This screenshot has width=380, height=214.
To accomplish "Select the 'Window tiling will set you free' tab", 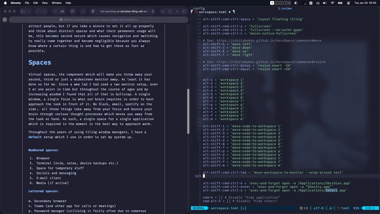I will click(x=98, y=20).
